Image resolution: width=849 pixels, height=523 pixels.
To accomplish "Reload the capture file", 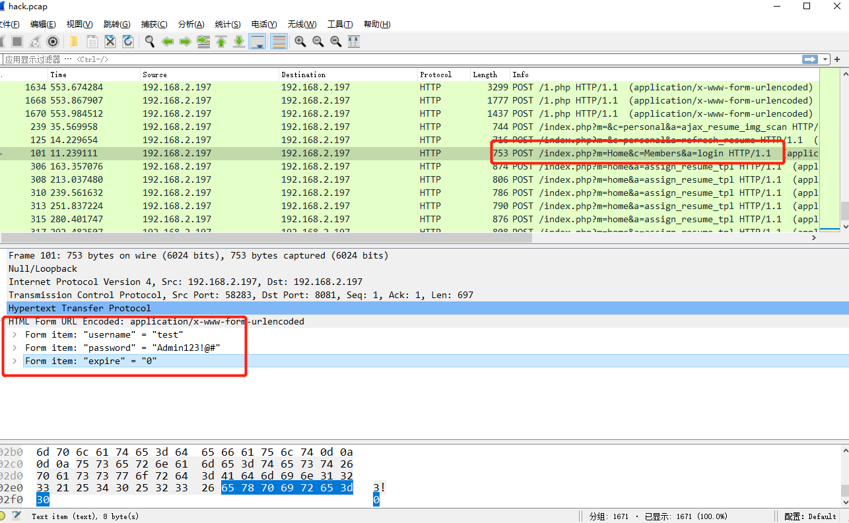I will (128, 42).
